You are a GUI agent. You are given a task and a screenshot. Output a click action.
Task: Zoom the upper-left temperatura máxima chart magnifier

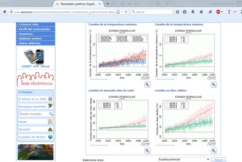(x=147, y=84)
